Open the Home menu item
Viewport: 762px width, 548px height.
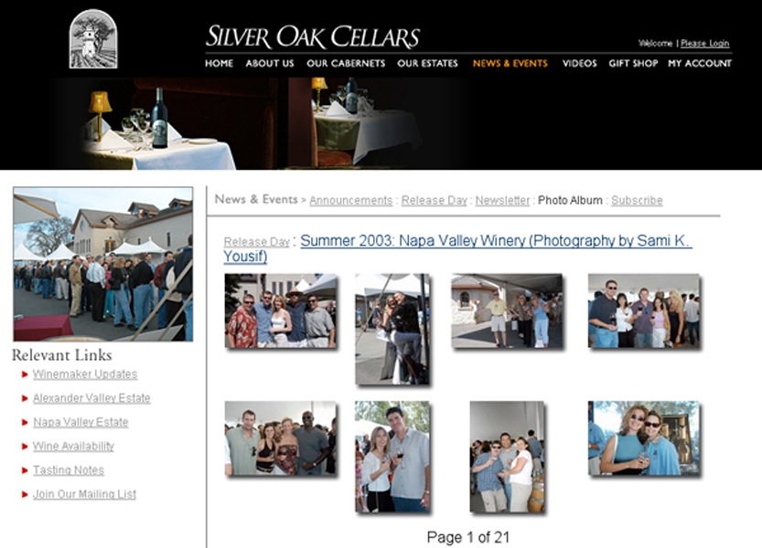(x=219, y=64)
